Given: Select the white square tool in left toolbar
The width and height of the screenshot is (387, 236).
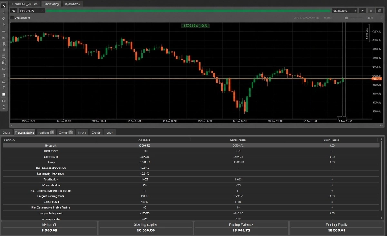Looking at the screenshot, I should click(4, 95).
